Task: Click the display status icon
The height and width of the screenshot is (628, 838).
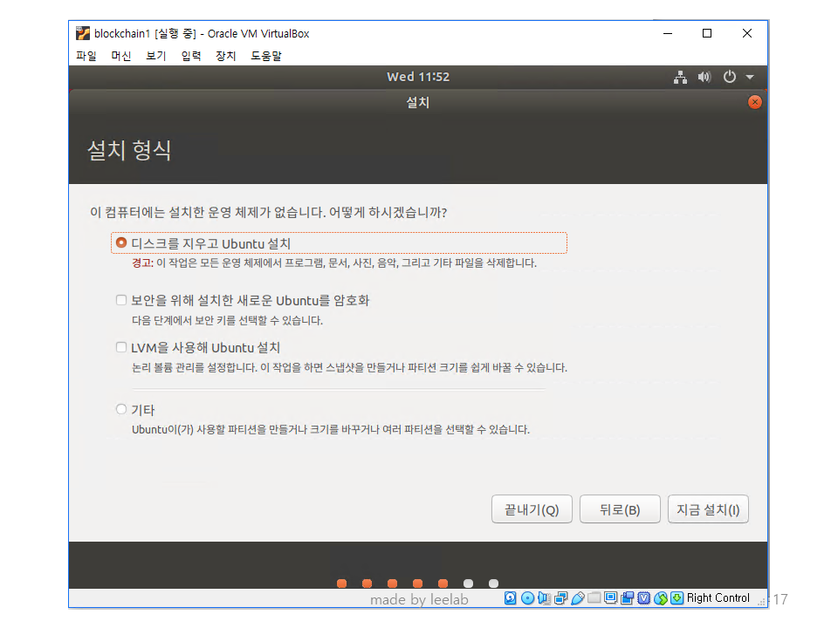Action: (x=611, y=598)
